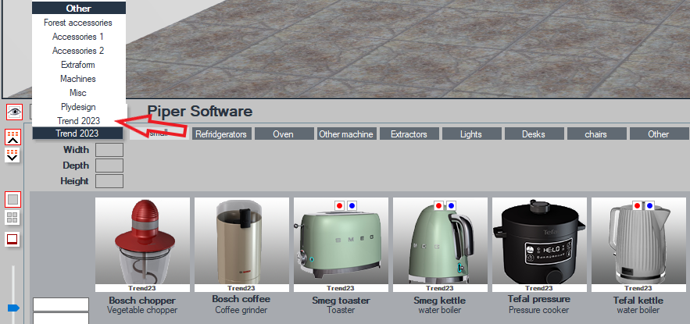This screenshot has height=324, width=690.
Task: Click the red-framed window icon
Action: click(13, 239)
